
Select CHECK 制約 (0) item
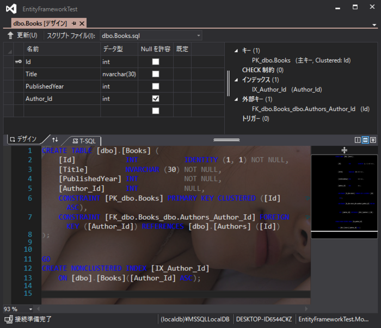click(x=263, y=70)
